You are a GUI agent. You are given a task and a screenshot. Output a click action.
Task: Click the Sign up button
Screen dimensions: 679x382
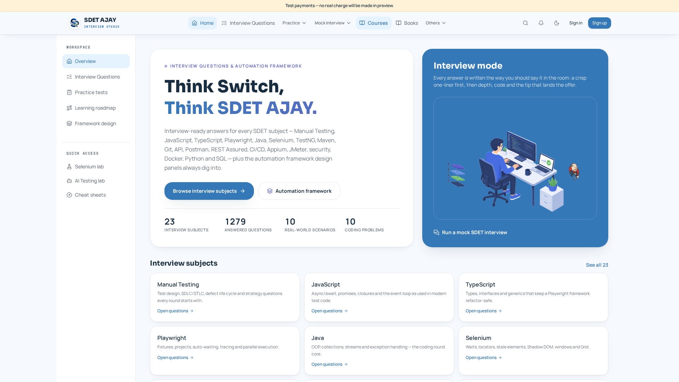click(x=599, y=23)
